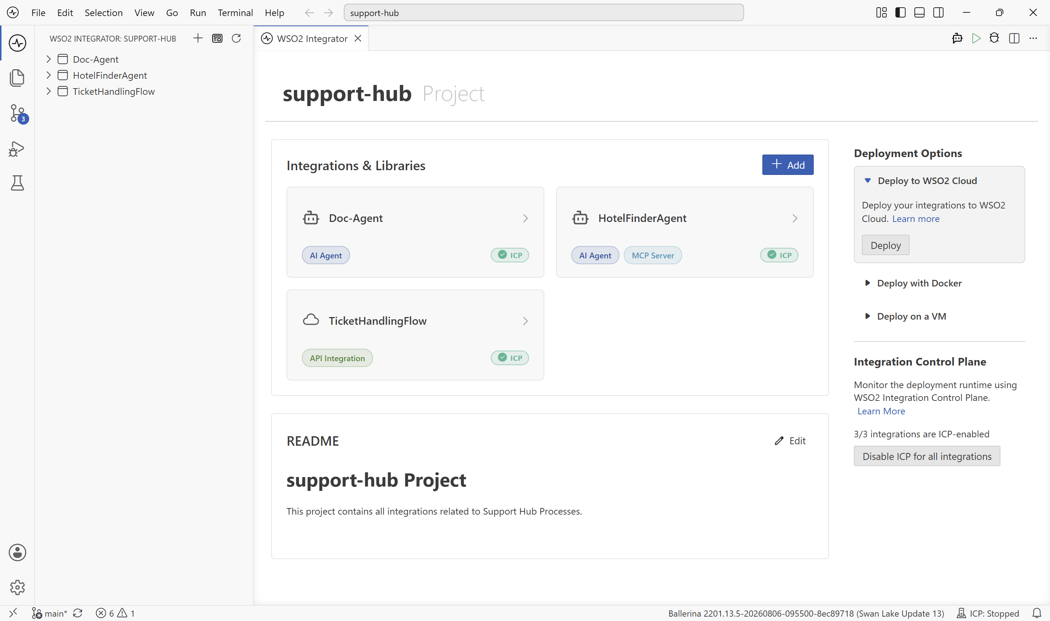Open the WSO2 Integrator activity bar view
The width and height of the screenshot is (1050, 621).
tap(17, 43)
